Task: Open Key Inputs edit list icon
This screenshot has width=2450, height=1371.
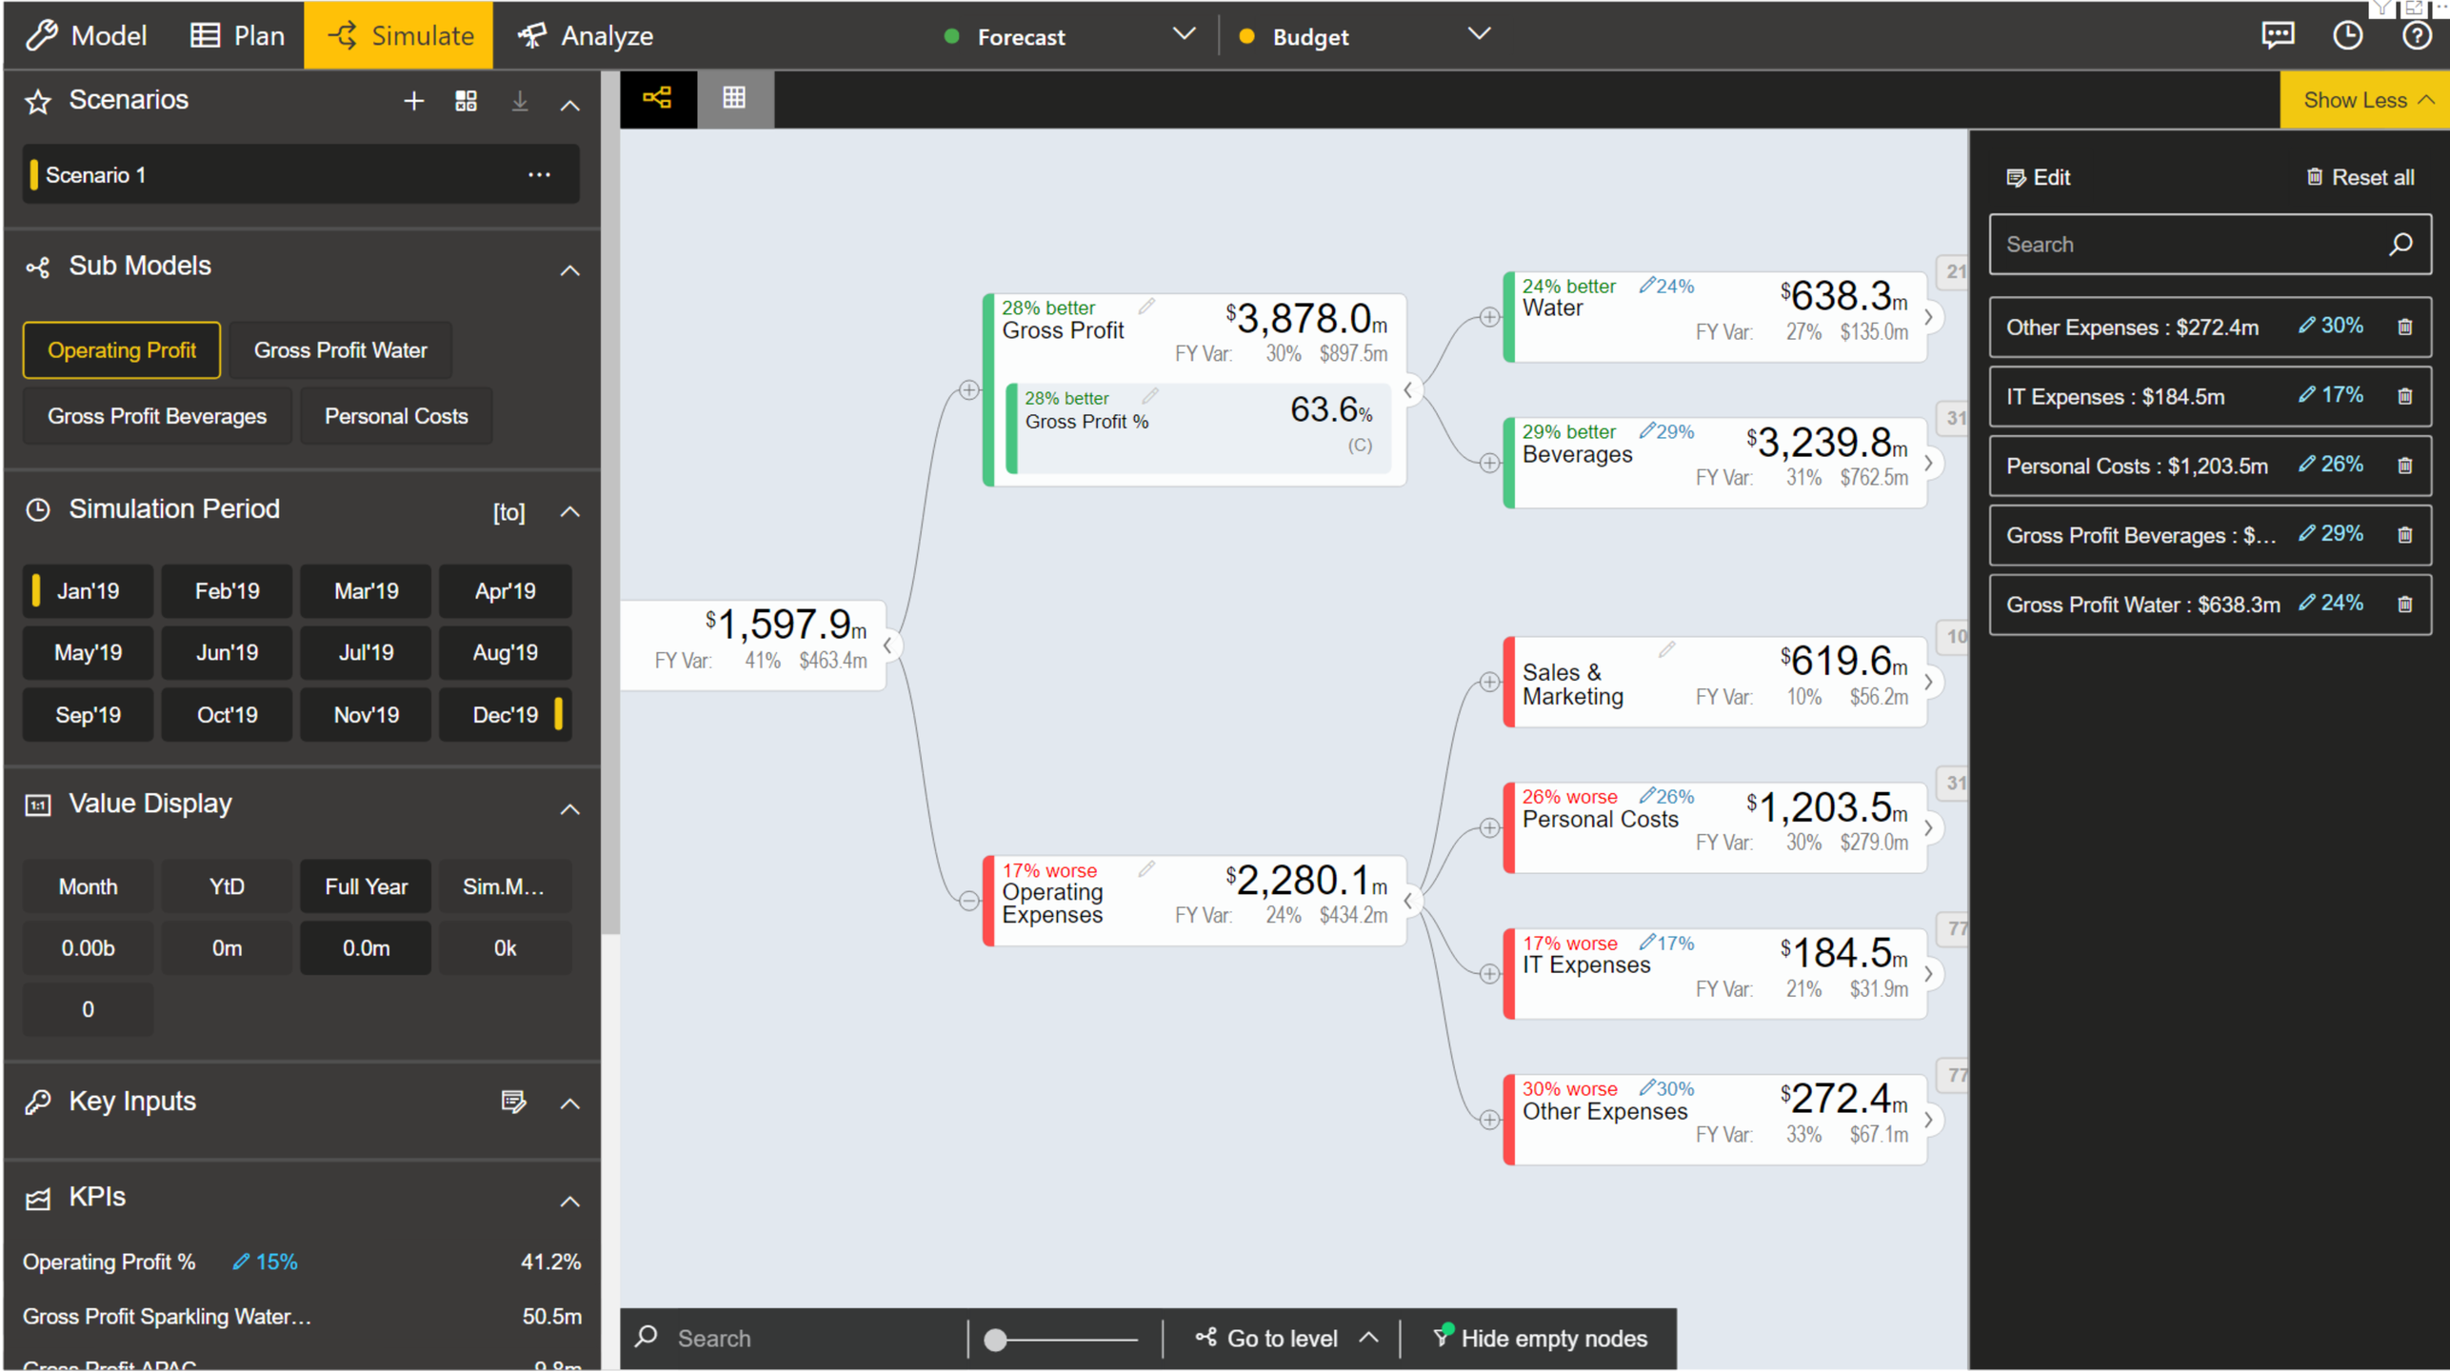Action: click(513, 1102)
